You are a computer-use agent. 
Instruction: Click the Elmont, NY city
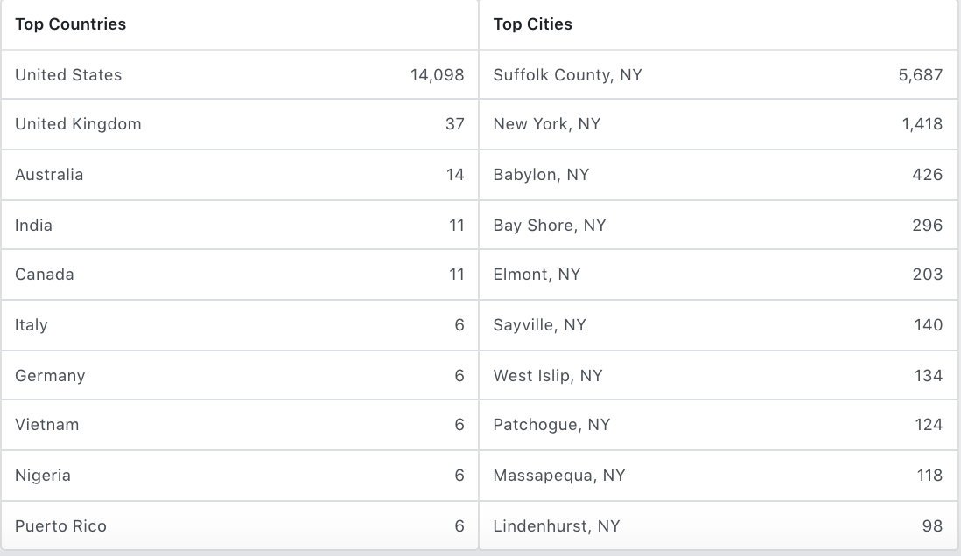tap(537, 275)
